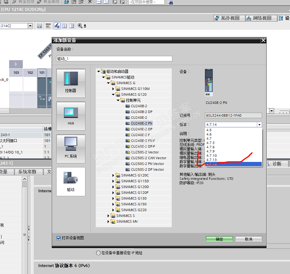Screen dimensions: 290x274
Task: Click the CU240E-2 PN device thumbnail
Action: (x=209, y=83)
